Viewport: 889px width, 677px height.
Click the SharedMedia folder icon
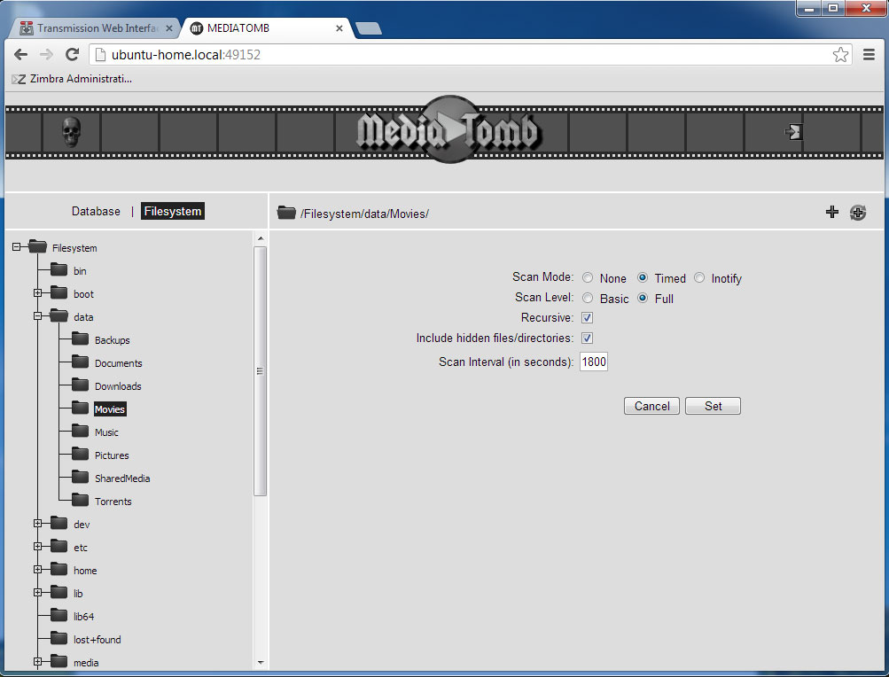coord(80,476)
